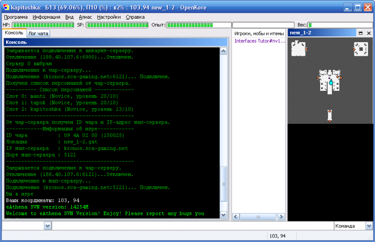This screenshot has width=375, height=242.
Task: Click the Игроки, мобы и итемы header
Action: [x=259, y=33]
